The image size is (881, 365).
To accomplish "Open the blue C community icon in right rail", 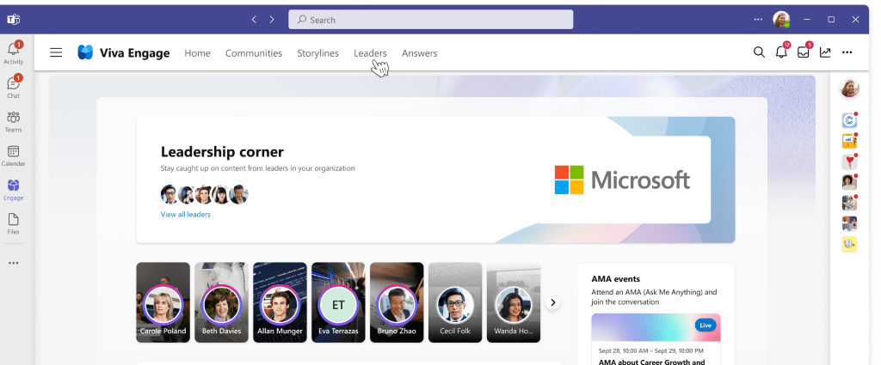I will (849, 120).
